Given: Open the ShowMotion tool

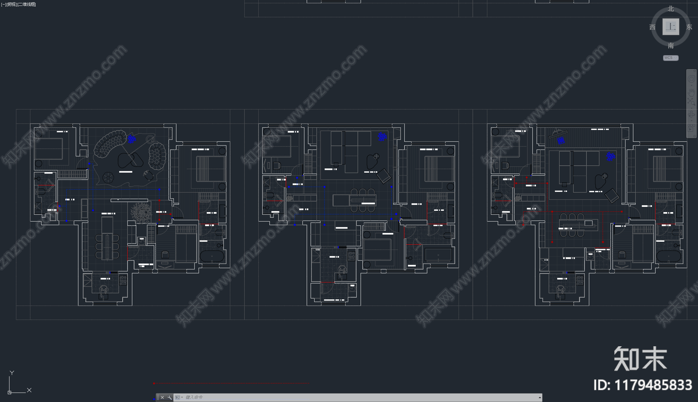Looking at the screenshot, I should coord(691,128).
